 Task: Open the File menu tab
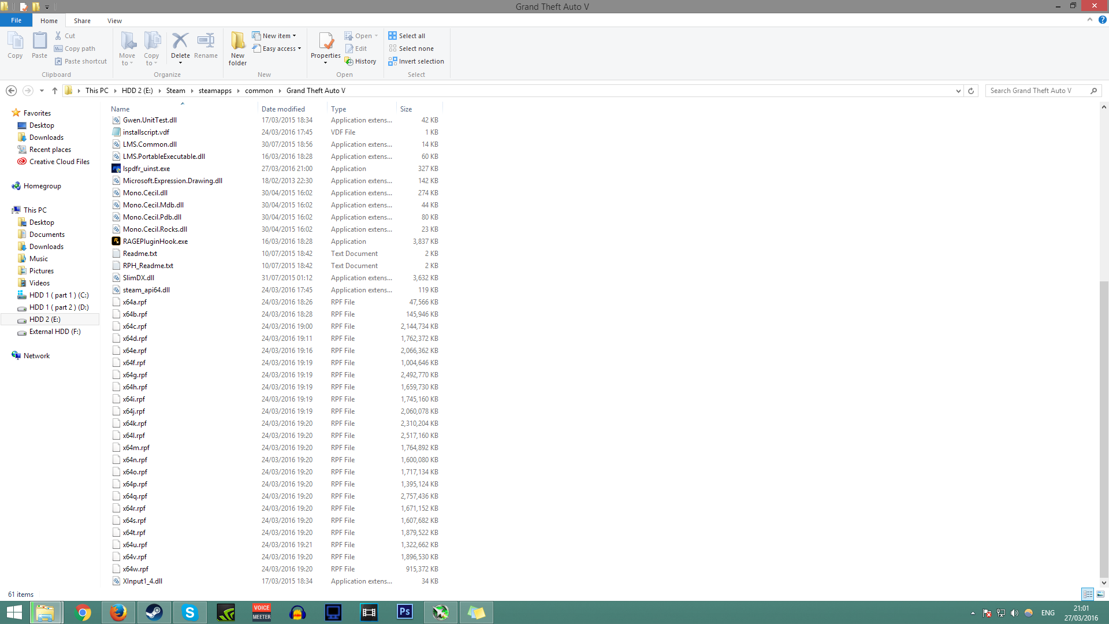click(x=16, y=20)
